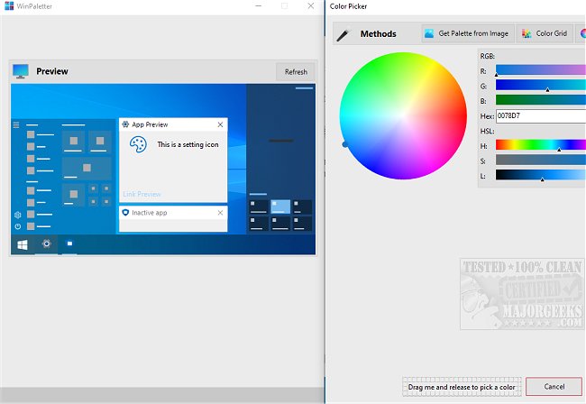586x404 pixels.
Task: Click the pencil icon beside Methods
Action: [343, 34]
